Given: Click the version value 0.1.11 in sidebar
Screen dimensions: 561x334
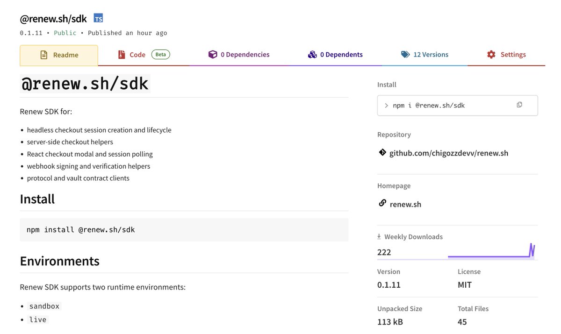Looking at the screenshot, I should tap(389, 285).
